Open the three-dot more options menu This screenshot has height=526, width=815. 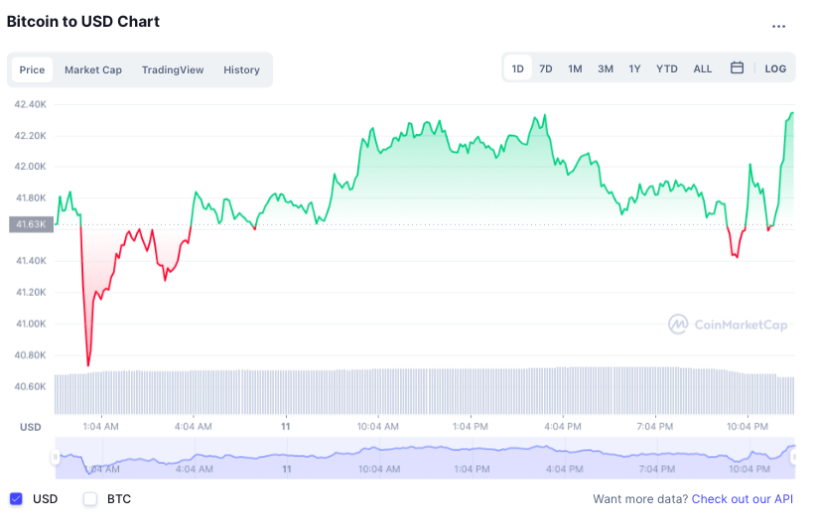pyautogui.click(x=778, y=27)
